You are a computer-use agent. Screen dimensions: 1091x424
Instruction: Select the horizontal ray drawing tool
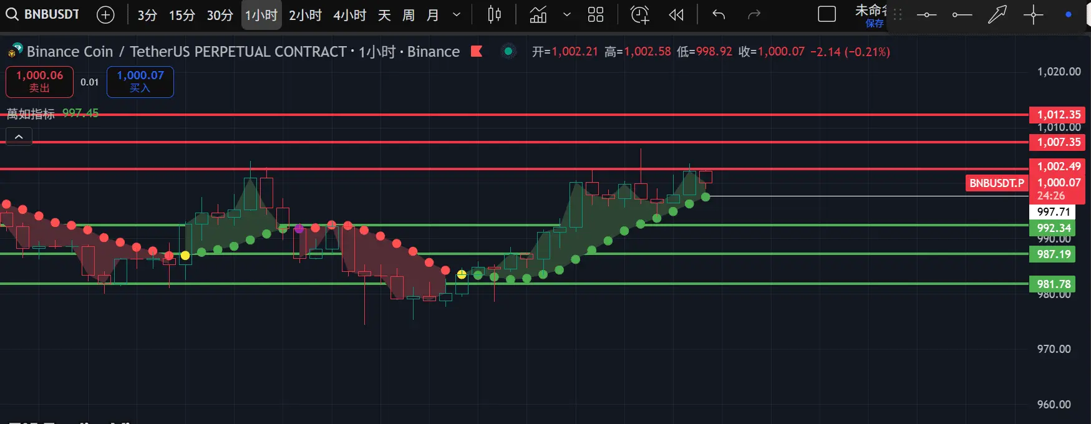(962, 15)
